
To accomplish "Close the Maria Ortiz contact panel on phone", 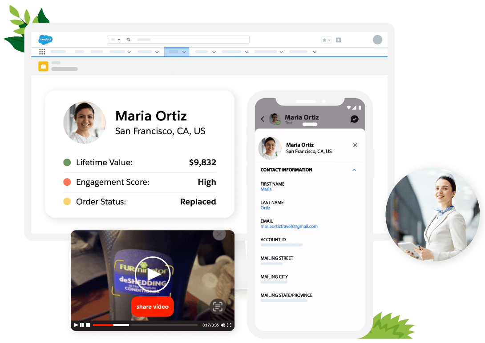I will (355, 145).
